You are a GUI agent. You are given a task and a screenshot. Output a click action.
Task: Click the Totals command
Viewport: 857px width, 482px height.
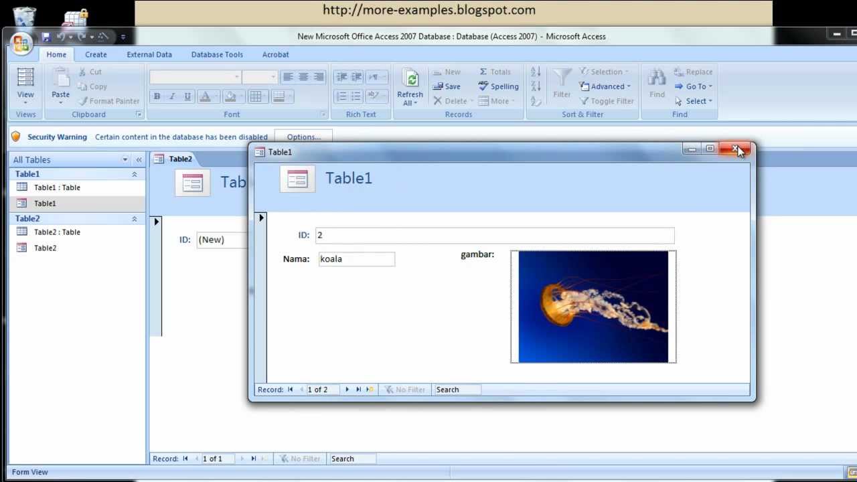click(495, 72)
